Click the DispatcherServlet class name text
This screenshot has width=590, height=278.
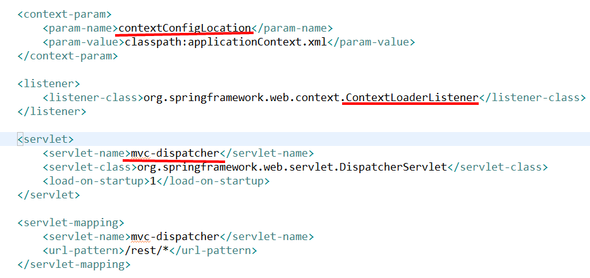point(393,167)
